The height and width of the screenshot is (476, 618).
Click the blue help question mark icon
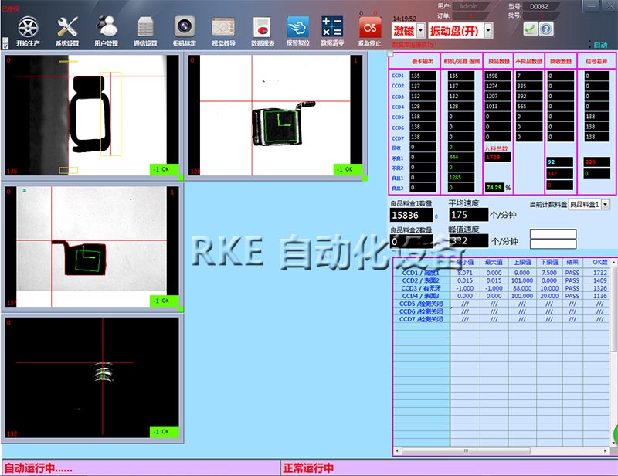click(546, 29)
